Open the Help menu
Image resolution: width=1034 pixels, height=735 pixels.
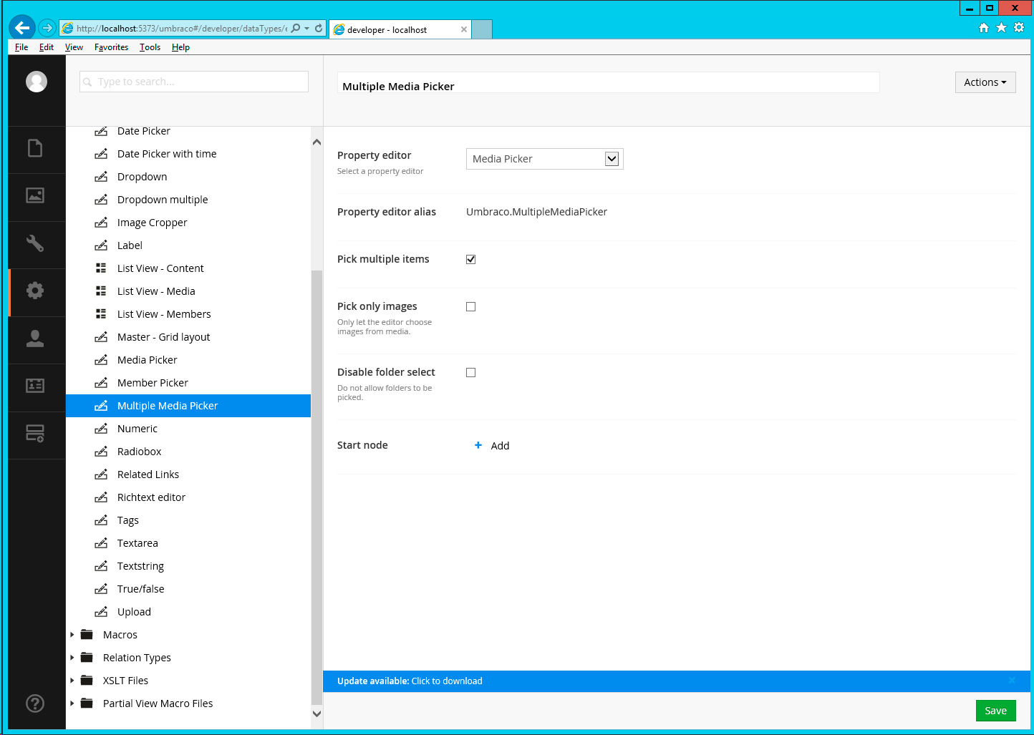[x=180, y=47]
